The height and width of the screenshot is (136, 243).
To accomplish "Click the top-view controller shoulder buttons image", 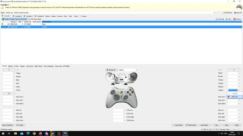I will 121,78.
